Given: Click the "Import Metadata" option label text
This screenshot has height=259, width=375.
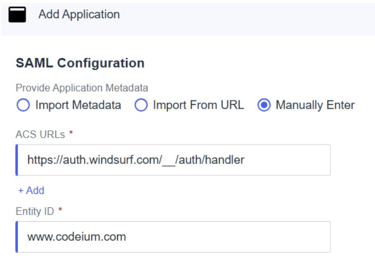Looking at the screenshot, I should 78,105.
